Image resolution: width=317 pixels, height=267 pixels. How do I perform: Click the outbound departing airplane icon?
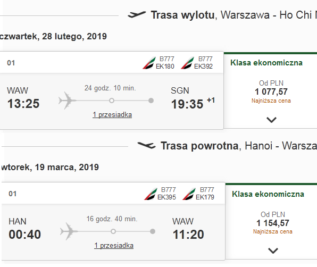click(x=137, y=15)
